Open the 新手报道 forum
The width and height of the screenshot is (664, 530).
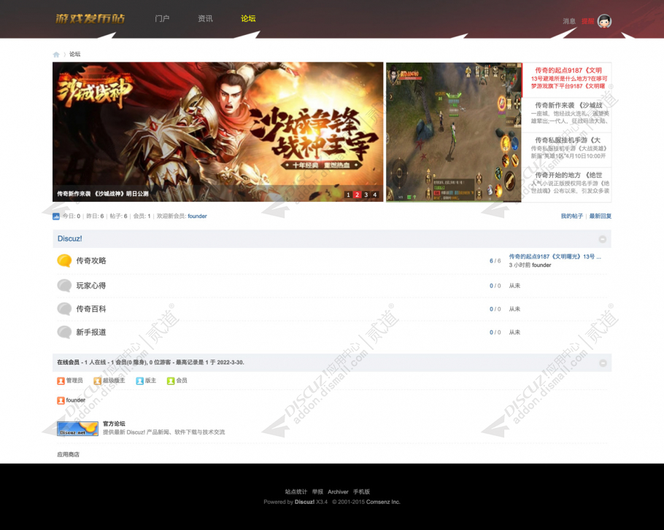pyautogui.click(x=91, y=332)
